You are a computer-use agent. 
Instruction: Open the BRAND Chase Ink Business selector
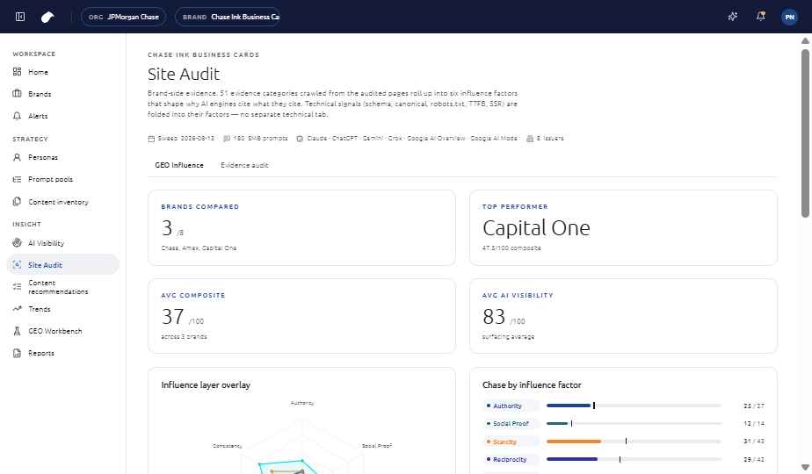pyautogui.click(x=228, y=17)
